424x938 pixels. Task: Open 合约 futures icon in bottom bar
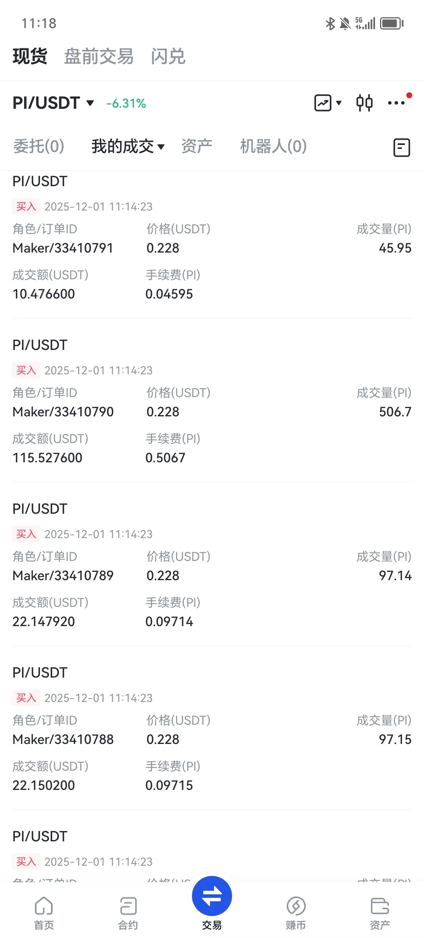coord(128,913)
